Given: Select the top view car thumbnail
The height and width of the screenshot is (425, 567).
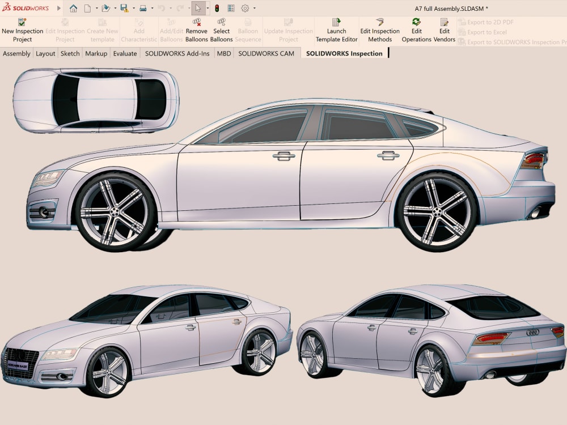Looking at the screenshot, I should click(96, 100).
